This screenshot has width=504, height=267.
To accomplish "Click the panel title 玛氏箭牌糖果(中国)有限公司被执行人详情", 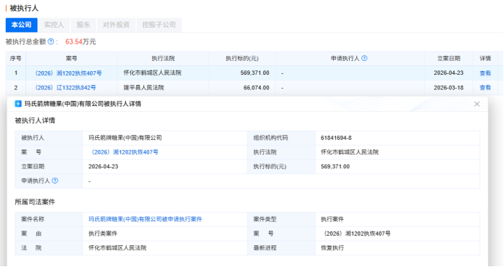I will click(x=83, y=104).
